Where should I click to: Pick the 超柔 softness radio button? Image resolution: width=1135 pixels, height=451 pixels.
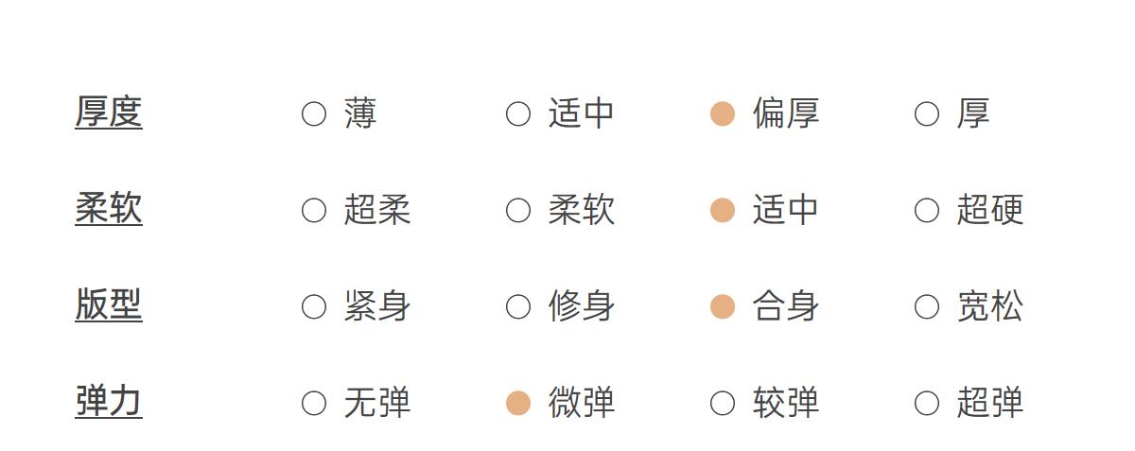[x=314, y=211]
